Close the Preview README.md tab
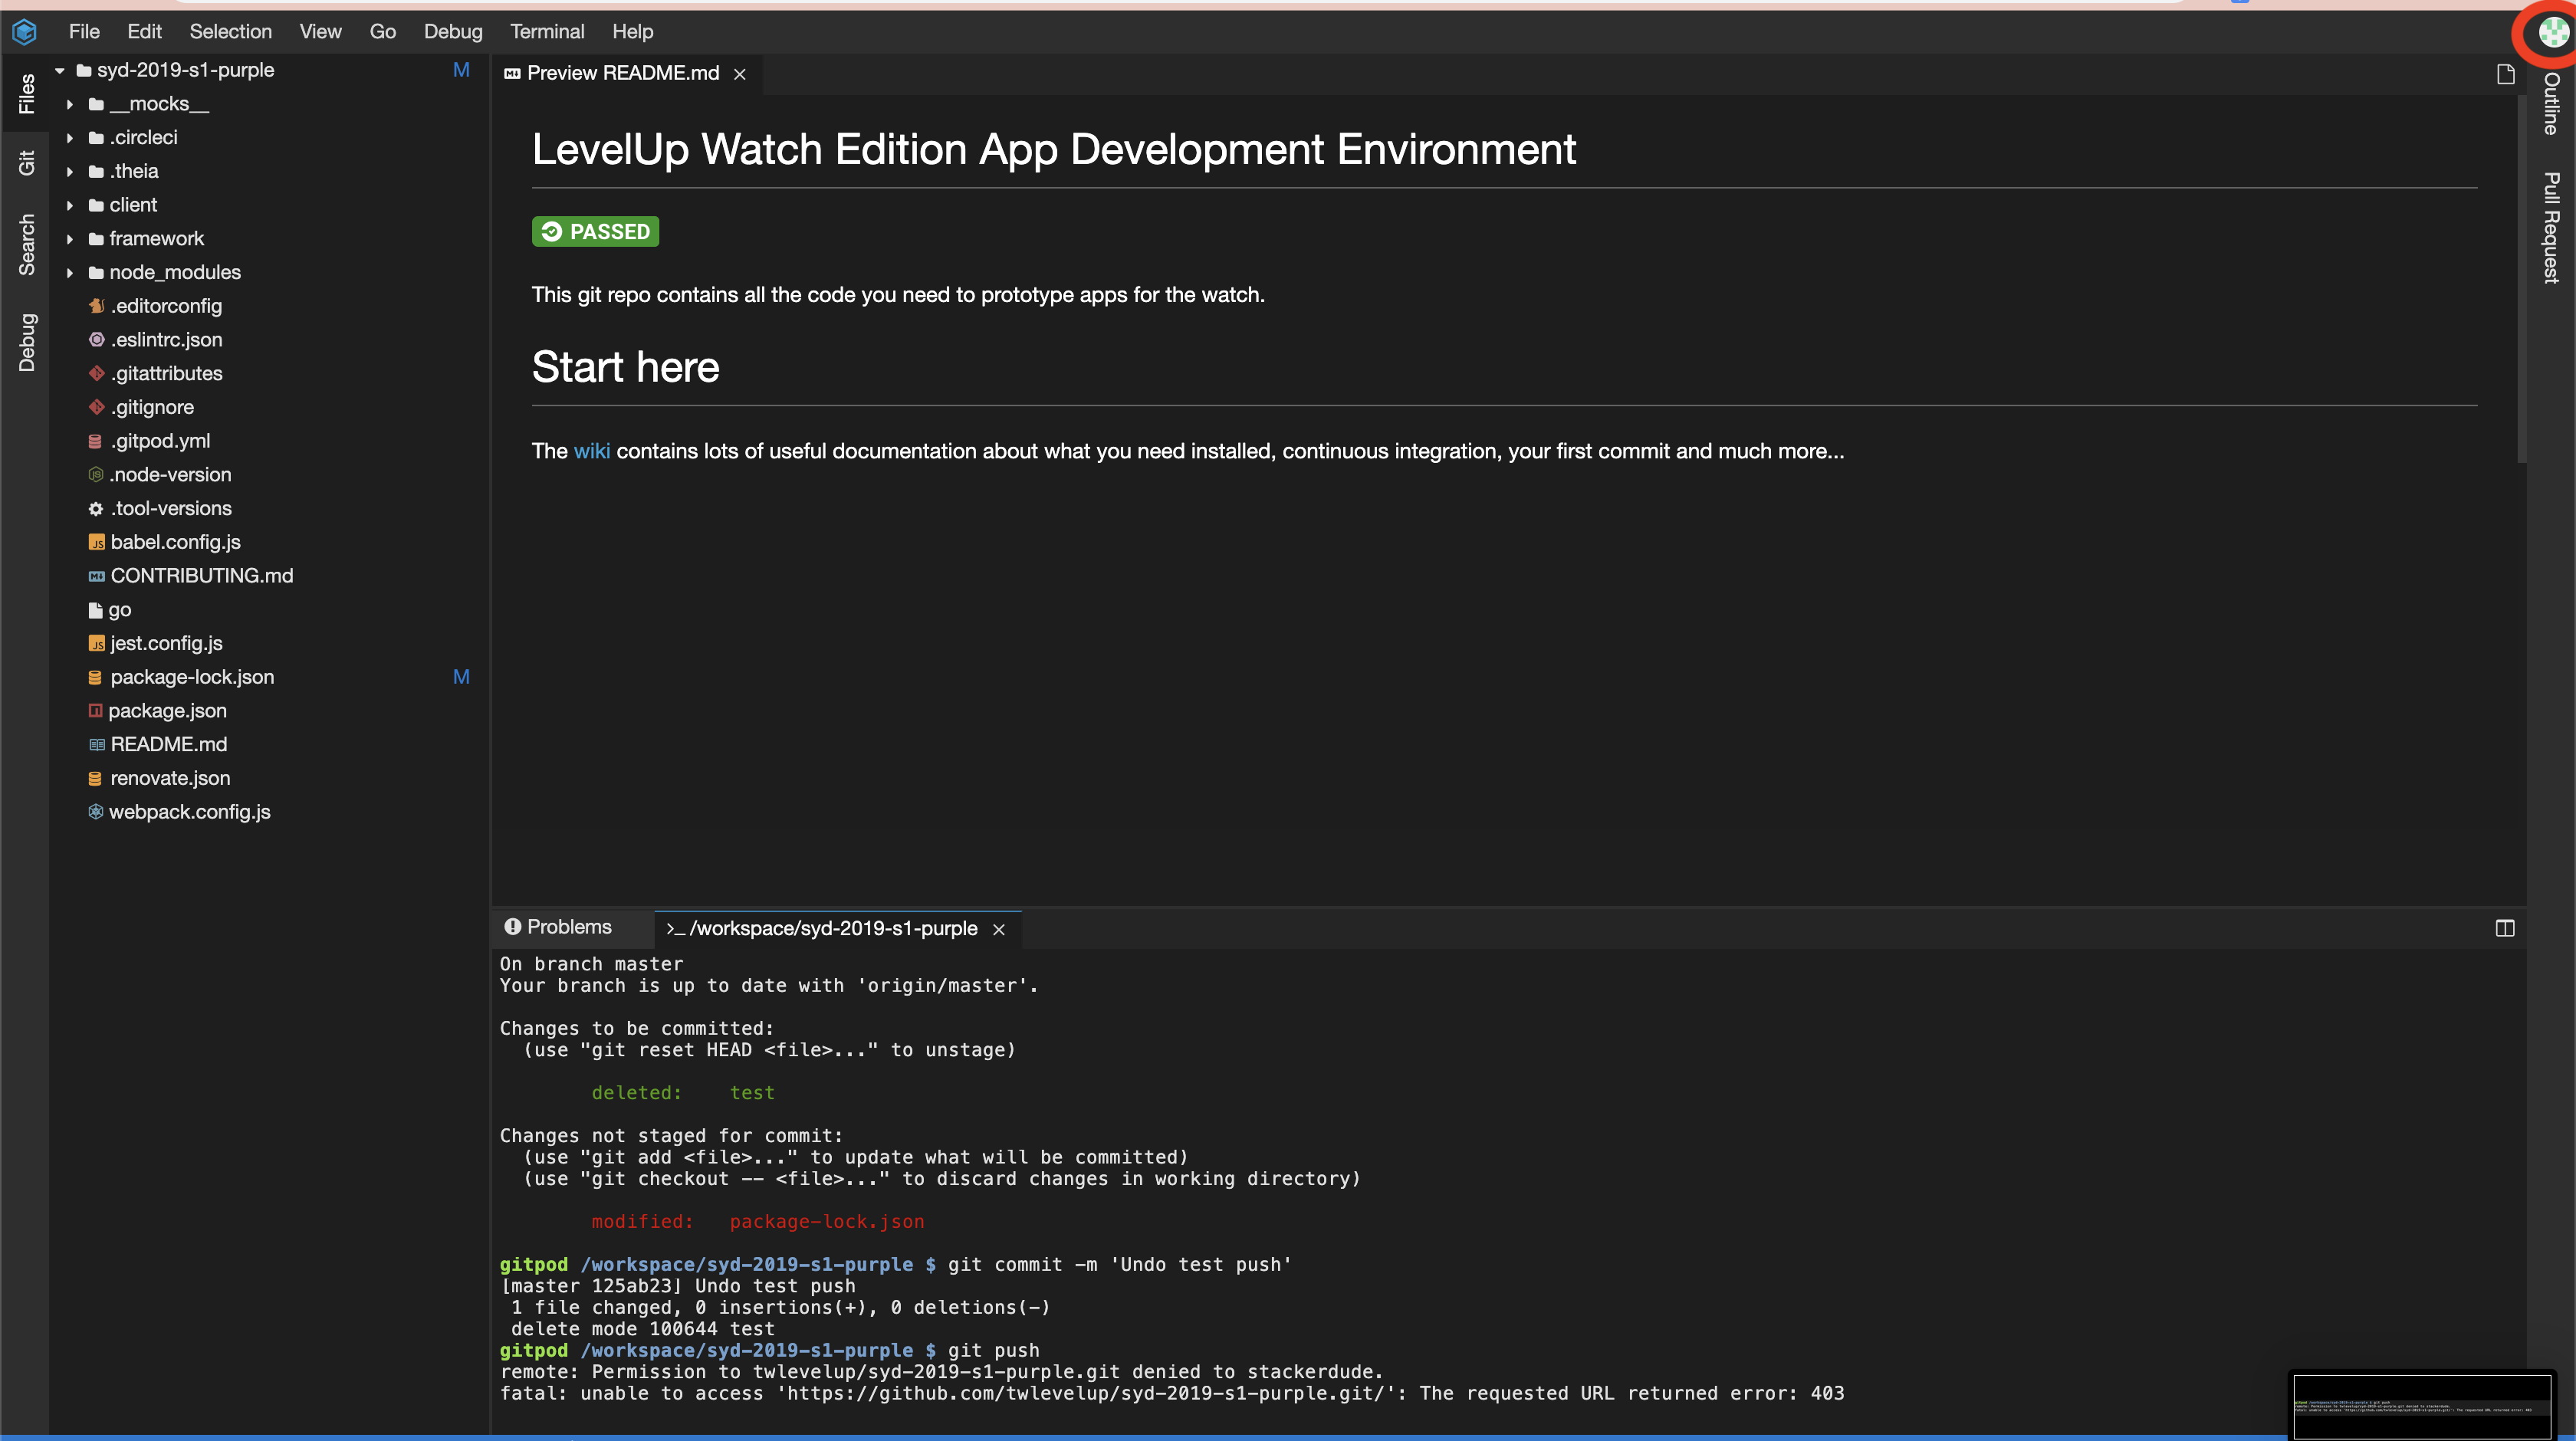 pos(740,74)
